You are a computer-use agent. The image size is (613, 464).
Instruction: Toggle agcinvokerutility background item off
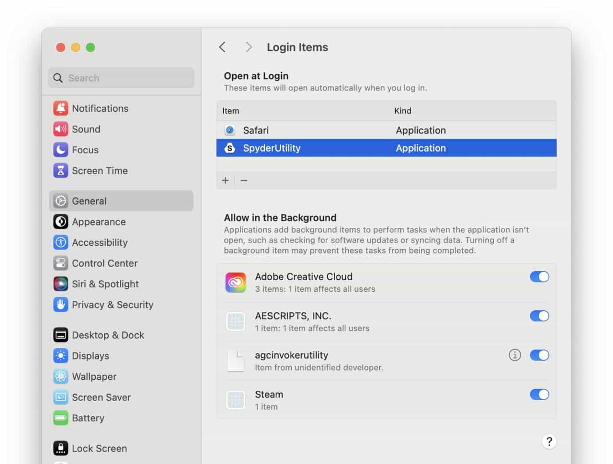539,355
